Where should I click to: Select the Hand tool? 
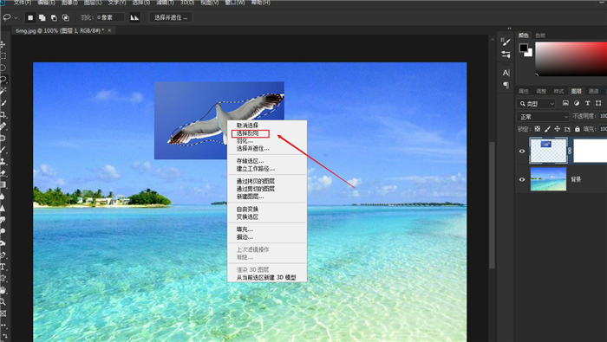pos(3,290)
